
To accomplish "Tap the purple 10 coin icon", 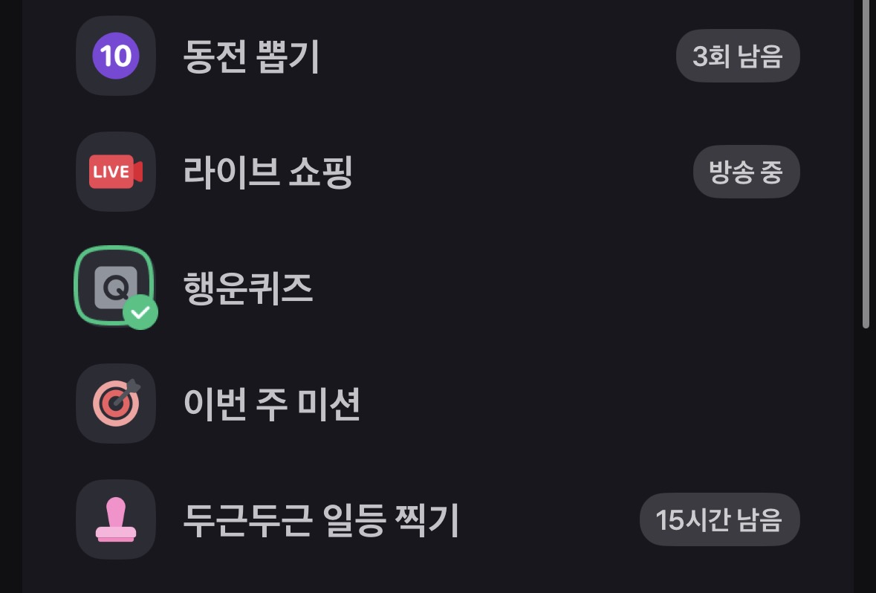I will click(x=116, y=56).
